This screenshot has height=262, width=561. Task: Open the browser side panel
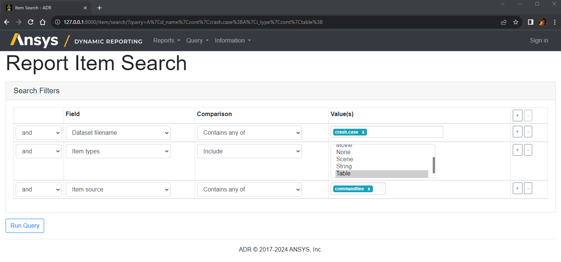530,22
